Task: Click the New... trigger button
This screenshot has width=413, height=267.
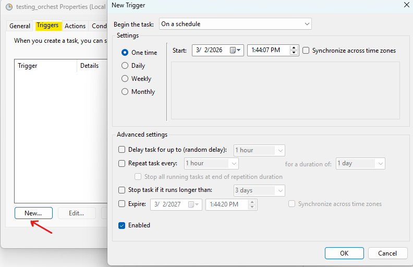Action: tap(33, 213)
